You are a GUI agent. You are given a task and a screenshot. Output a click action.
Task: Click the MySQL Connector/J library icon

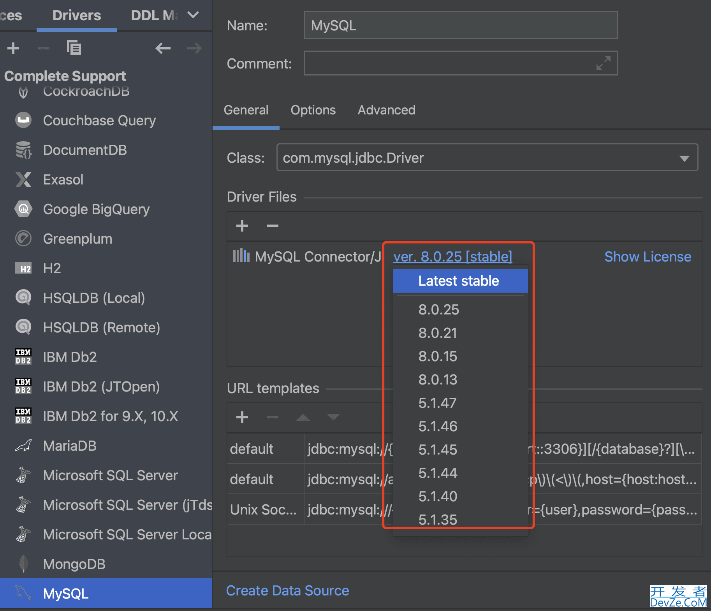241,256
